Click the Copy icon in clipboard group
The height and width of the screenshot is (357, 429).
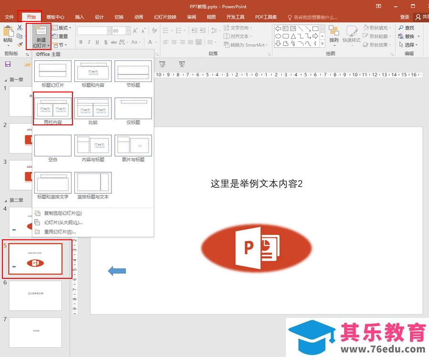coord(20,36)
